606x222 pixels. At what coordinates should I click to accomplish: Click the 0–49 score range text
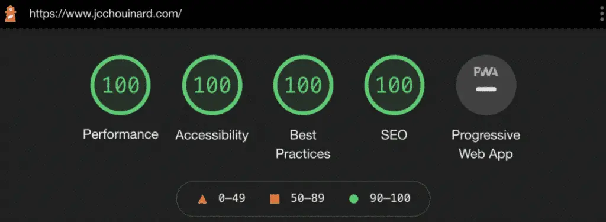coord(232,198)
